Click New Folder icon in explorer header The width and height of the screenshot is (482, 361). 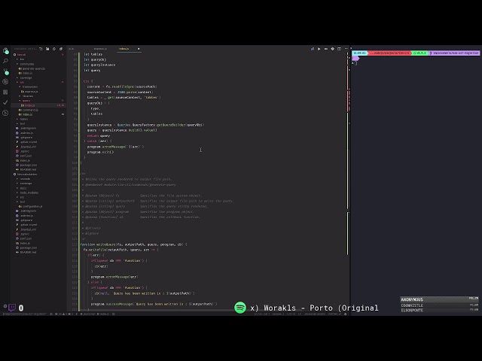pyautogui.click(x=47, y=49)
